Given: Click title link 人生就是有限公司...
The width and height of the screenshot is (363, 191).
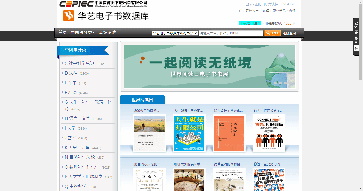Looking at the screenshot, I should [188, 111].
